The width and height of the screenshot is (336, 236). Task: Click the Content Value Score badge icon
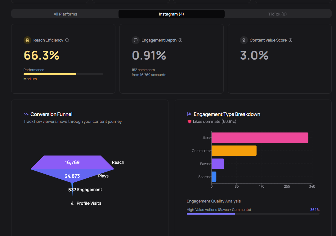click(x=244, y=40)
